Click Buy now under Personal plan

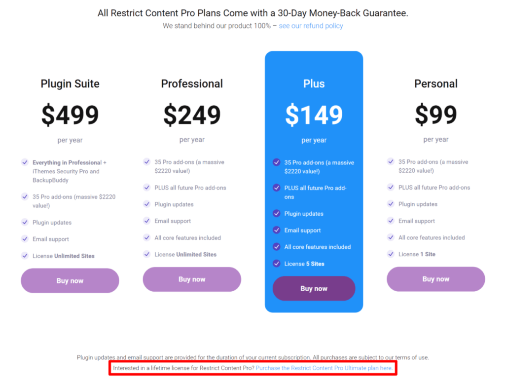435,279
